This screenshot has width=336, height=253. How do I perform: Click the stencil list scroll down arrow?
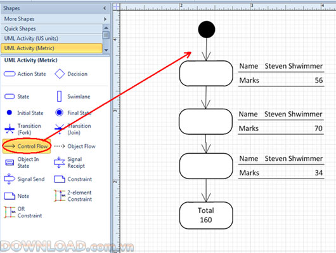[106, 50]
